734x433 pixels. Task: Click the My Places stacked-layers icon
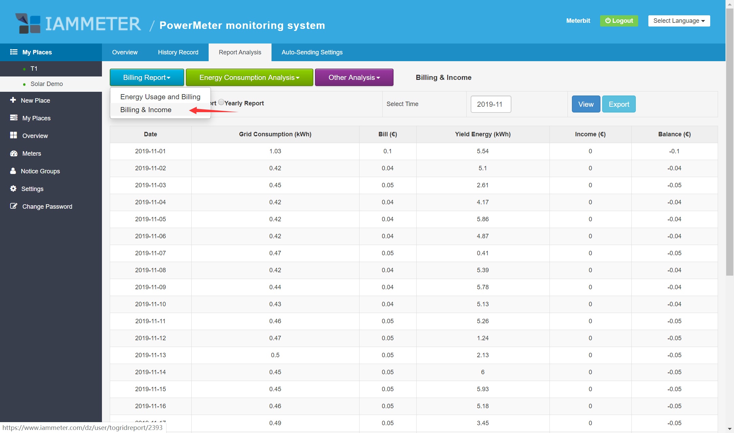(14, 118)
